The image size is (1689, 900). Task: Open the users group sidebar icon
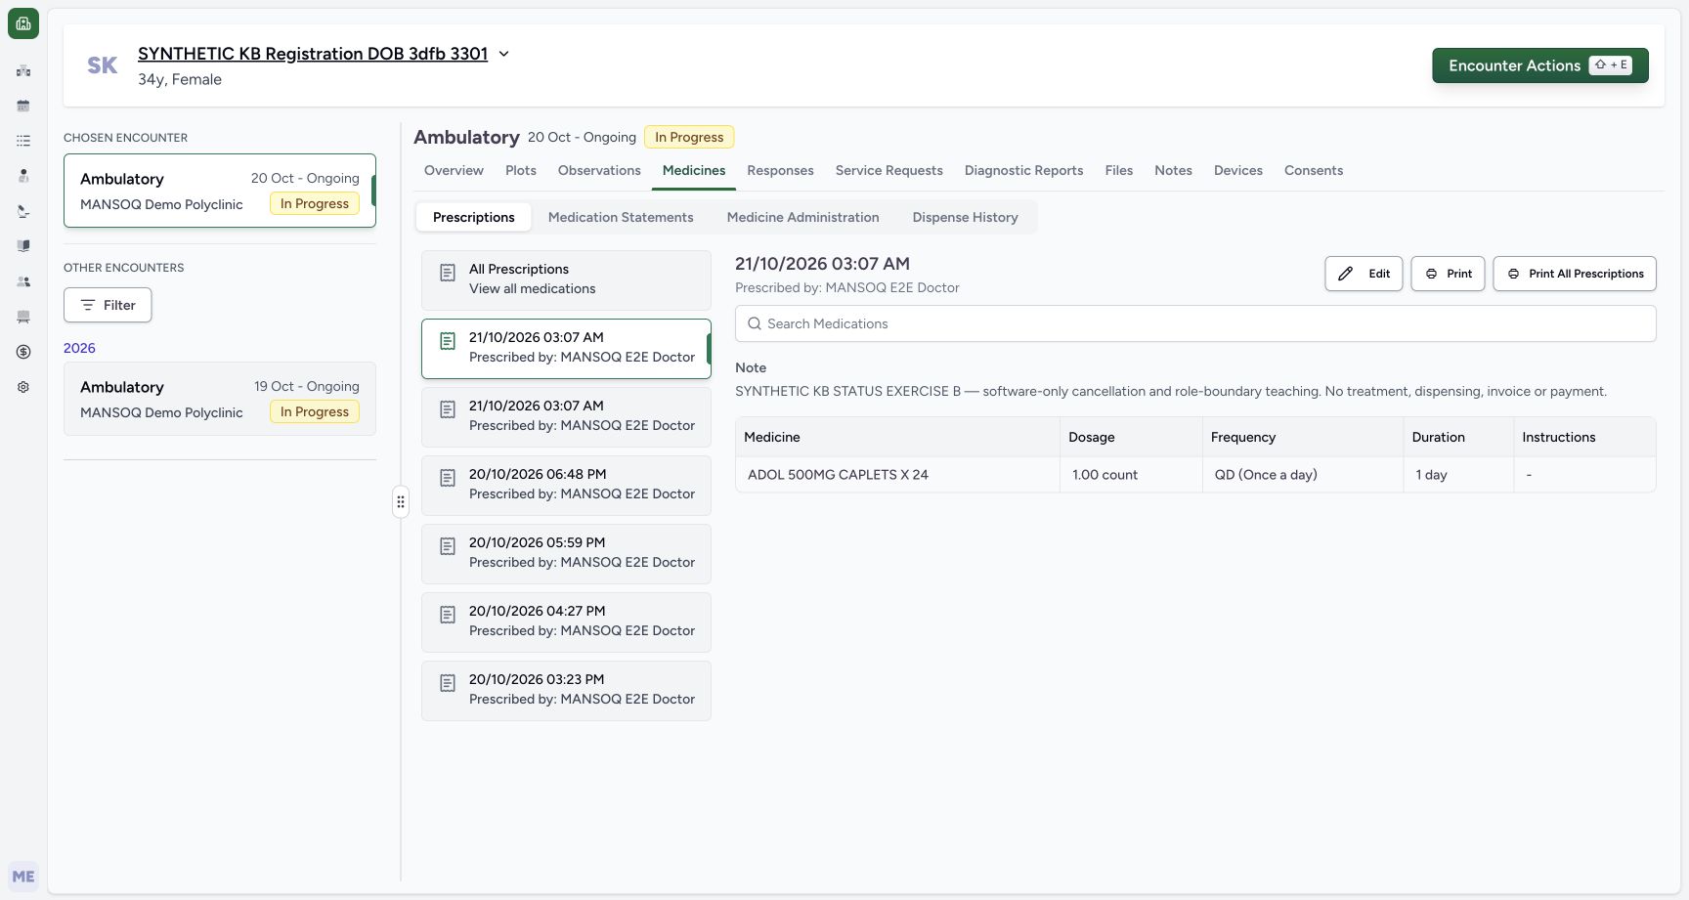coord(23,281)
